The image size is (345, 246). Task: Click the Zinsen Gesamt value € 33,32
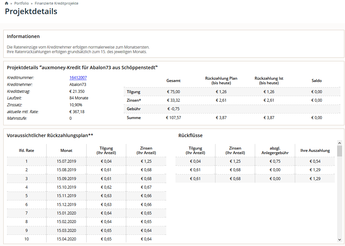tap(173, 100)
